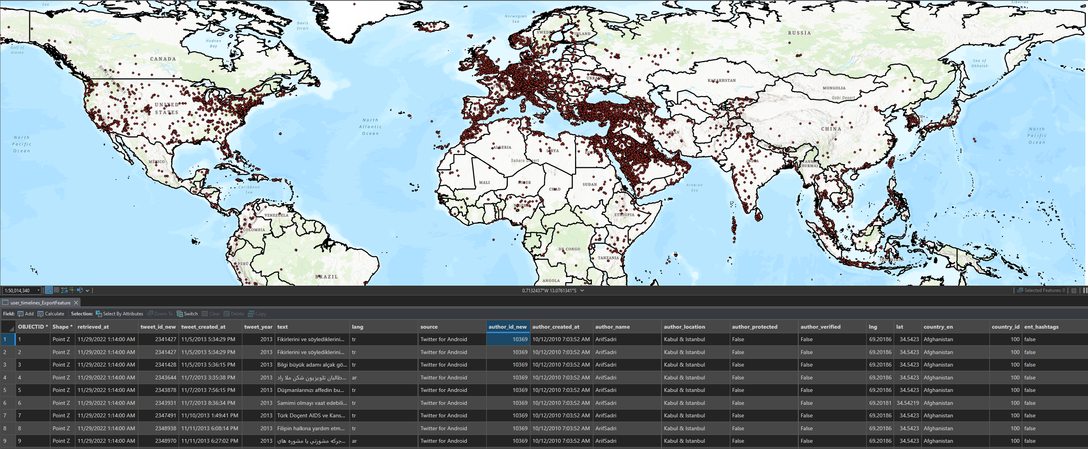Open the table corner select-all menu button
This screenshot has height=449, width=1088.
(x=7, y=327)
